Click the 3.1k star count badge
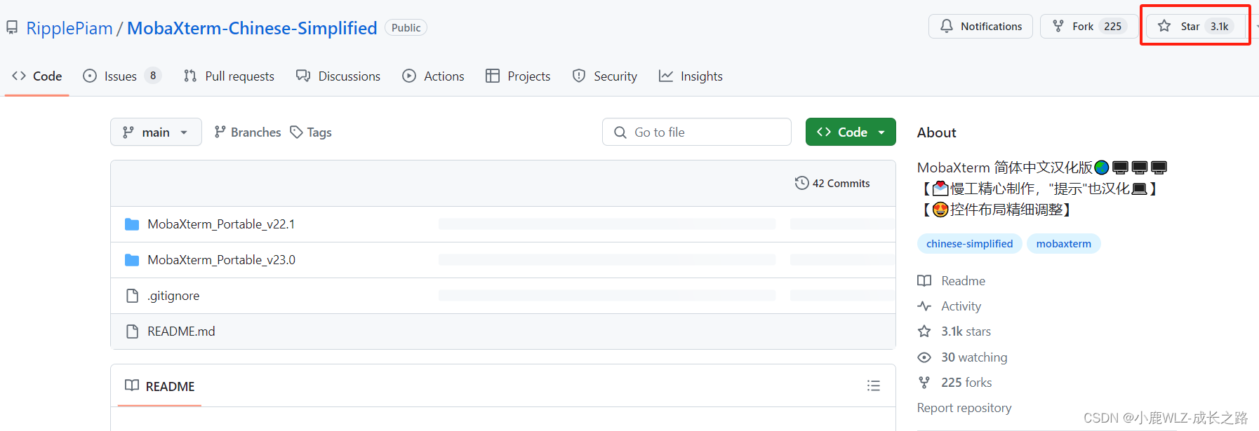 tap(1219, 26)
